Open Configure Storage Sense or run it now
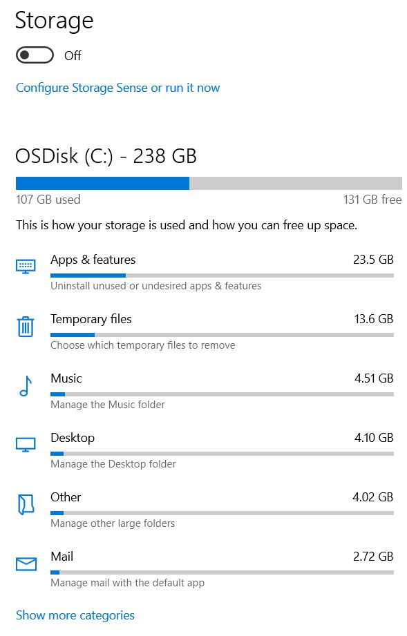Viewport: 407px width, 636px height. (x=117, y=88)
